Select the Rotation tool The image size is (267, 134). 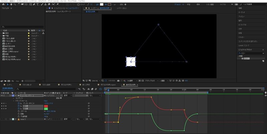point(19,4)
